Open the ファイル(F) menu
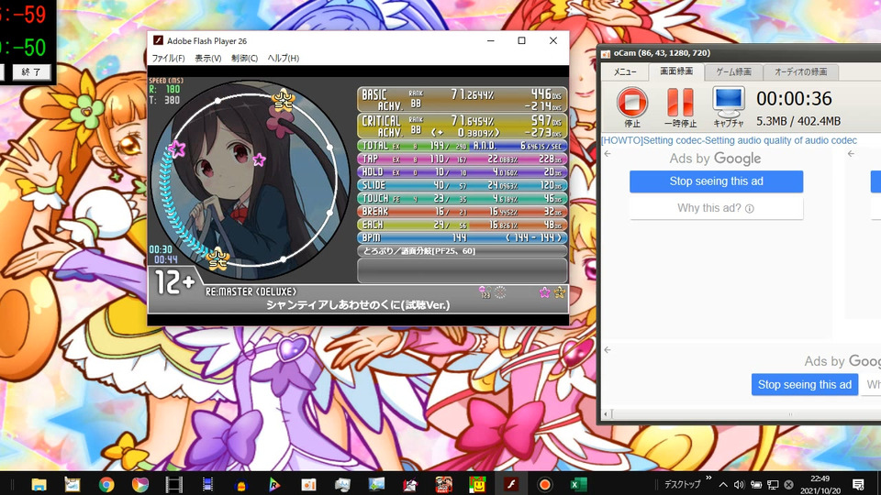The height and width of the screenshot is (495, 881). point(168,58)
